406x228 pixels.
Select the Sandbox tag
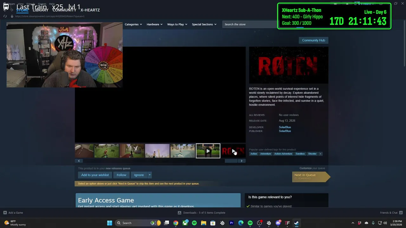point(300,154)
